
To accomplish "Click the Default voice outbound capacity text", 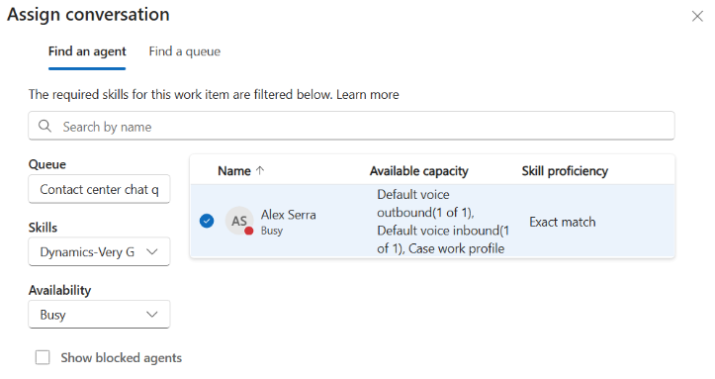I will (425, 204).
